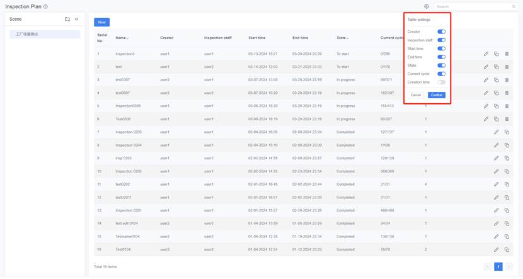Copy the test0307 plan using duplicate icon
Screen dimensions: 523x279
(x=497, y=80)
